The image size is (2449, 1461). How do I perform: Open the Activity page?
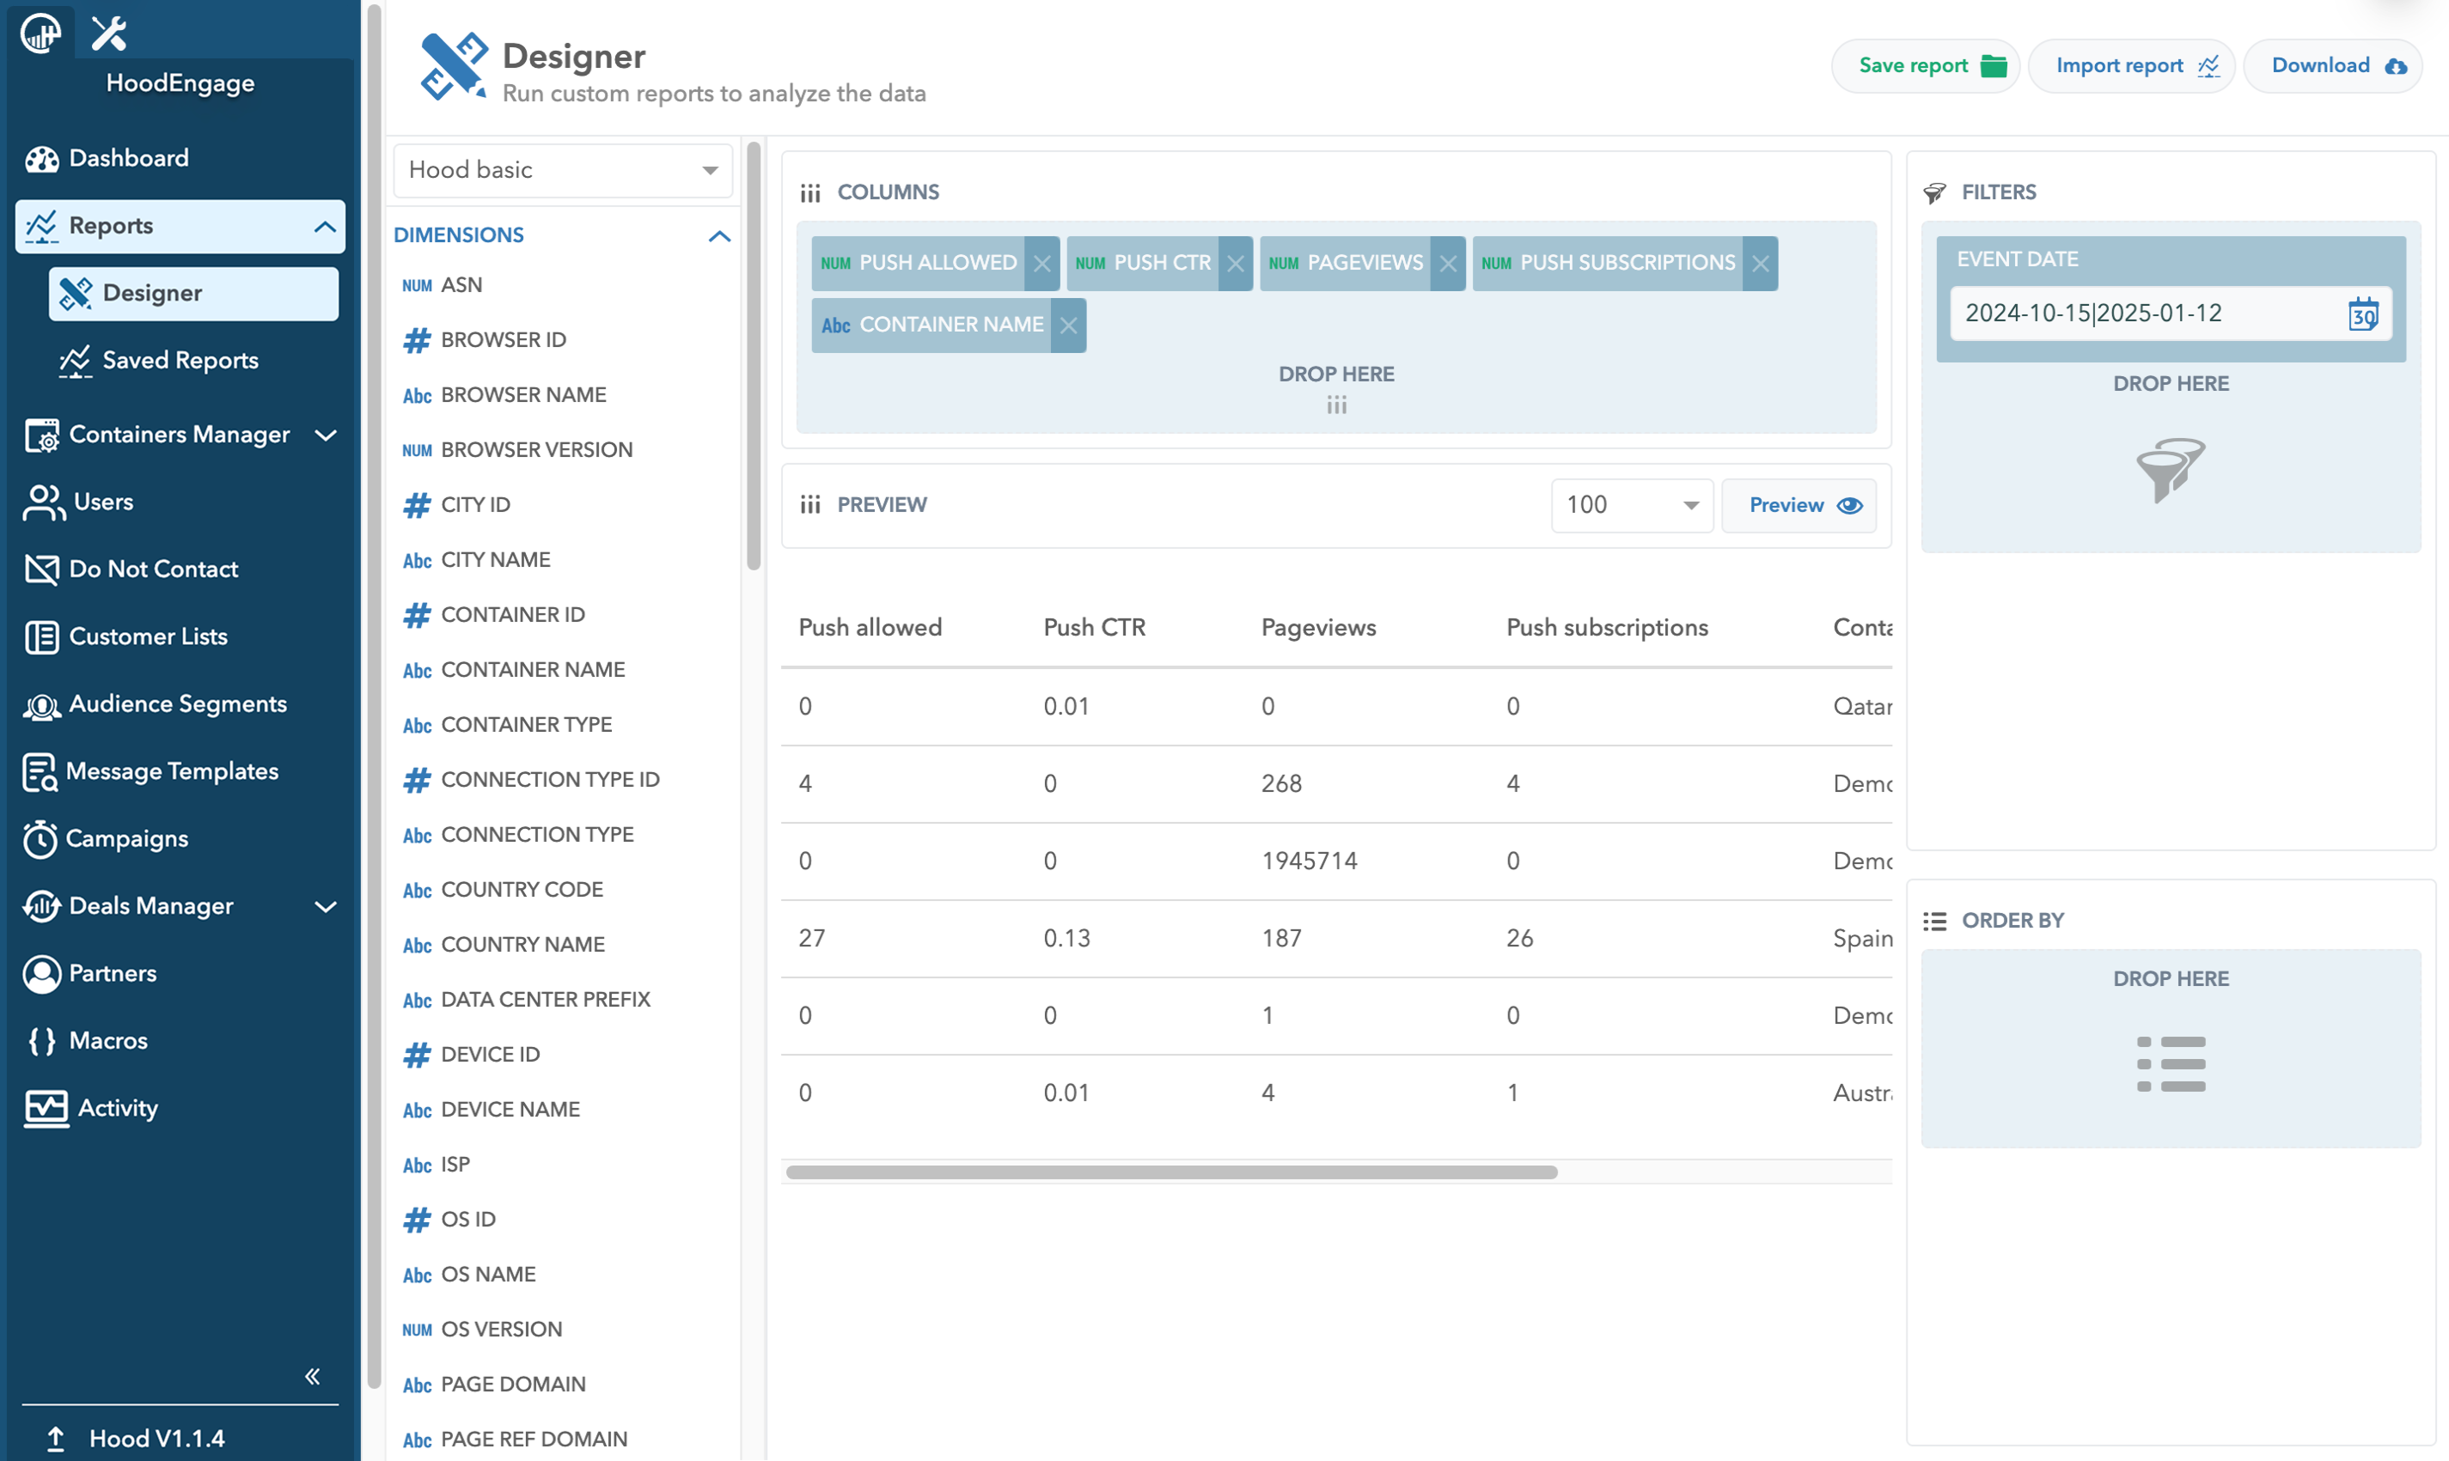click(116, 1108)
